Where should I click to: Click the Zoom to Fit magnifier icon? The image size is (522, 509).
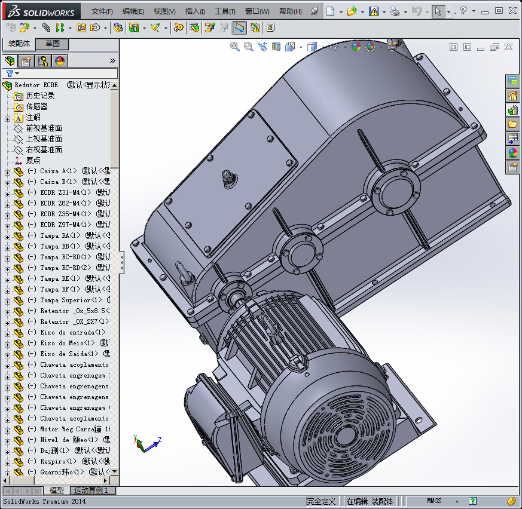(235, 47)
